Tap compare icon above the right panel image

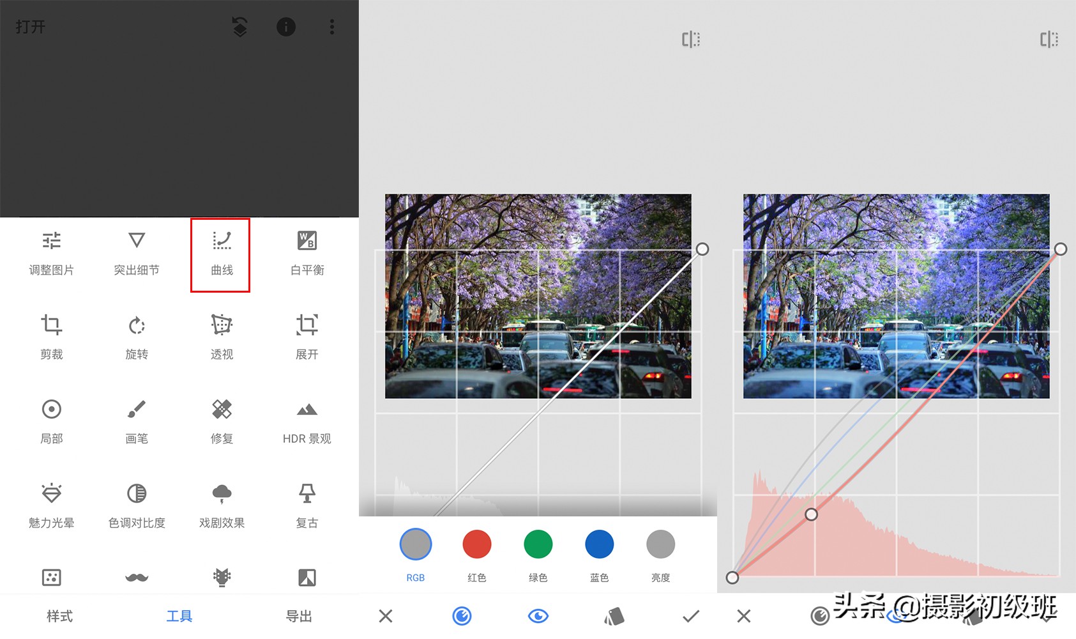pyautogui.click(x=1049, y=40)
